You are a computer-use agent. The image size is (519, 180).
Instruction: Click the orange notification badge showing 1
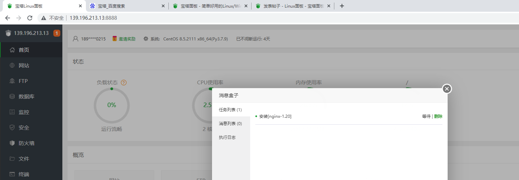pyautogui.click(x=56, y=33)
